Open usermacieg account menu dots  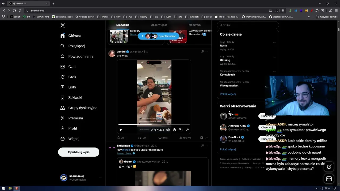(x=100, y=178)
